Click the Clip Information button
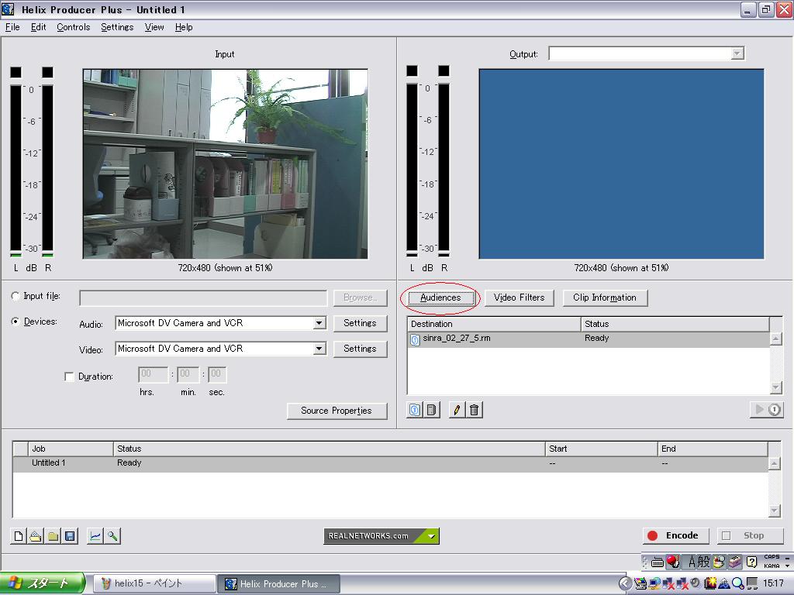 click(x=605, y=297)
